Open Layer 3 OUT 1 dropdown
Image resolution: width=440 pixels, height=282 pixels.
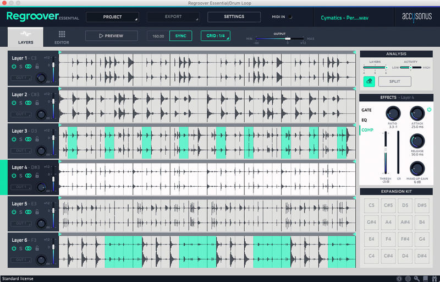(21, 150)
